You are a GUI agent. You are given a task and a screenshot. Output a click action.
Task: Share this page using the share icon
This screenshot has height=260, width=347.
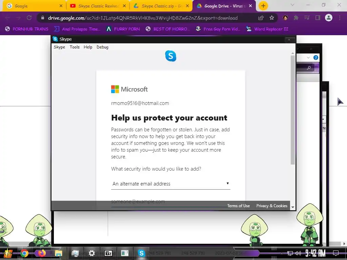coord(261,18)
